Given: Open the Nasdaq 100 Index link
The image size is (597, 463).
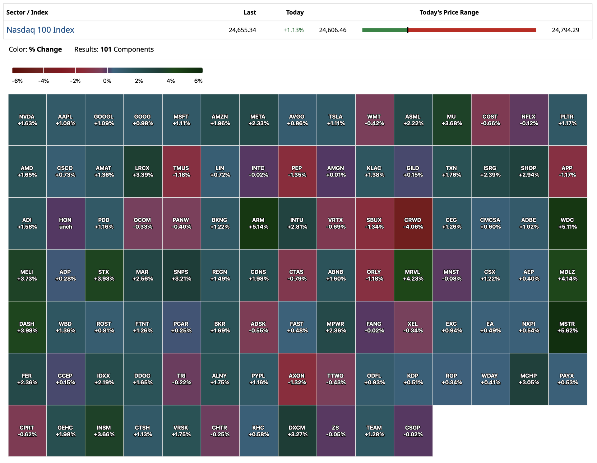Looking at the screenshot, I should coord(40,30).
